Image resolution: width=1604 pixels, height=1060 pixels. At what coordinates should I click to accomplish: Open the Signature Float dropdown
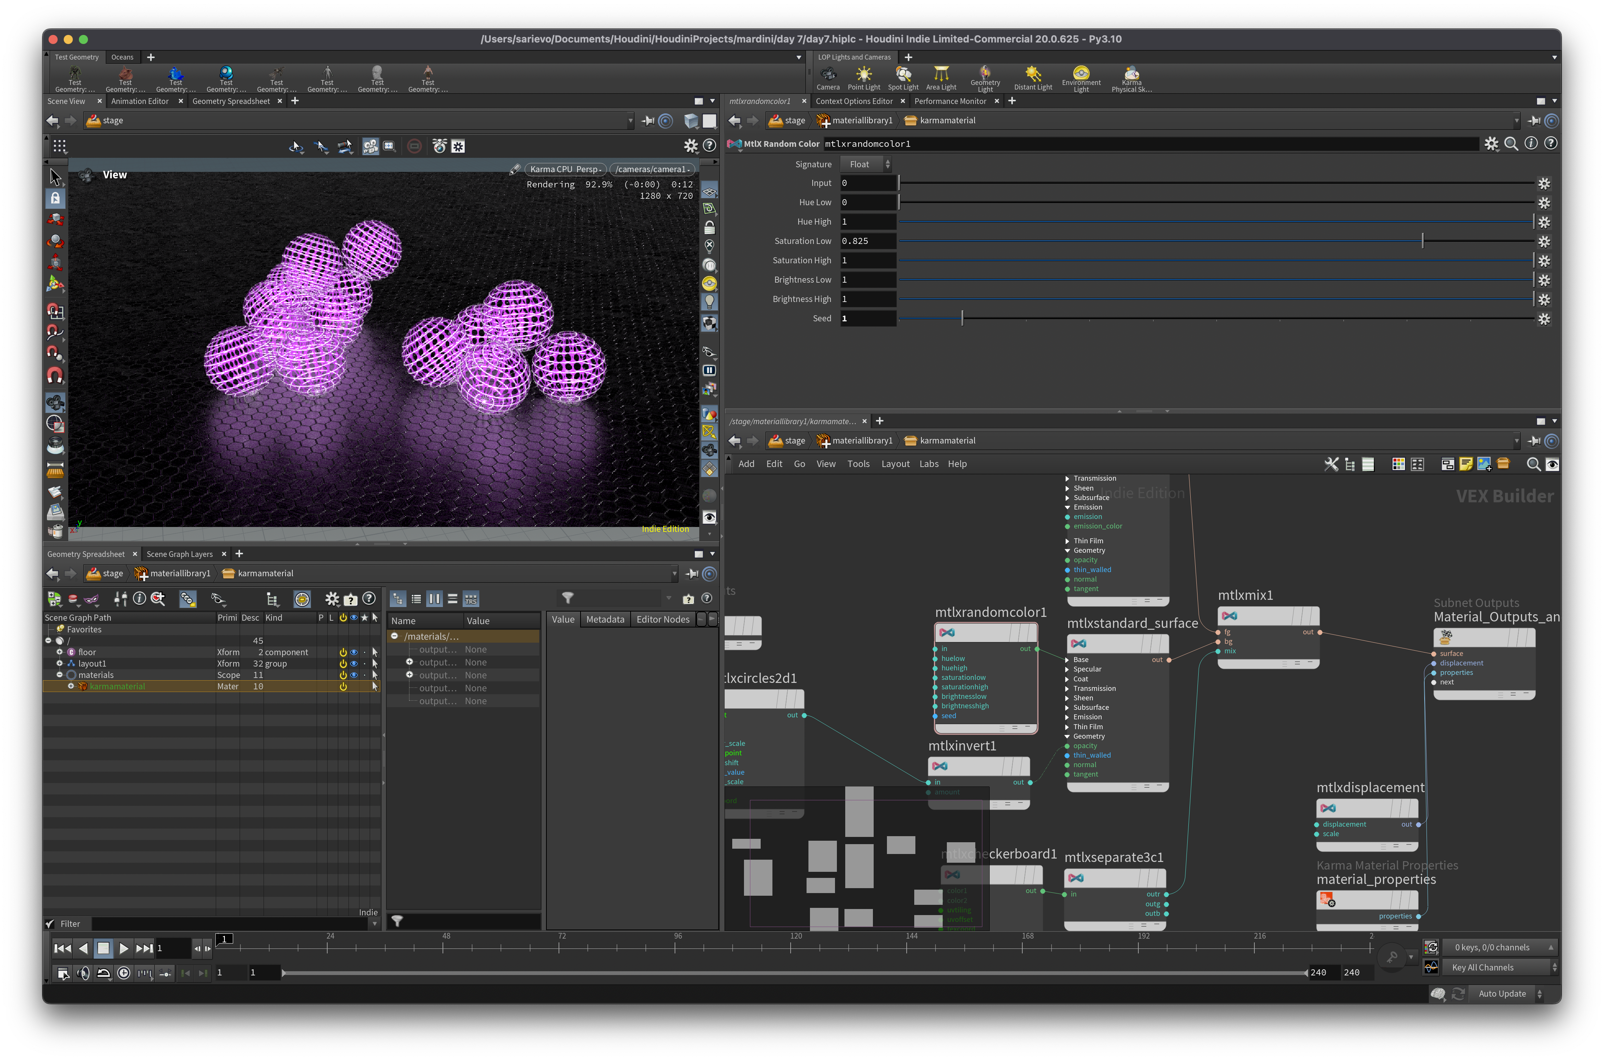(x=866, y=164)
